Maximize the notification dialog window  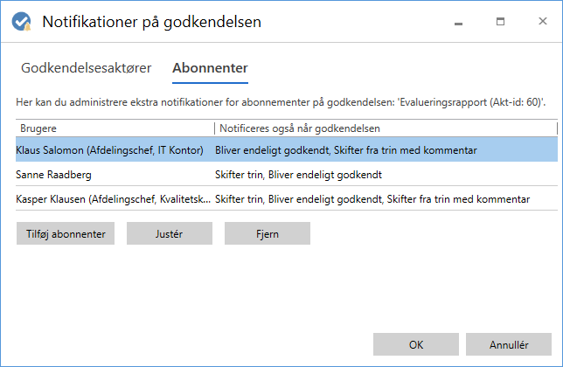(501, 21)
